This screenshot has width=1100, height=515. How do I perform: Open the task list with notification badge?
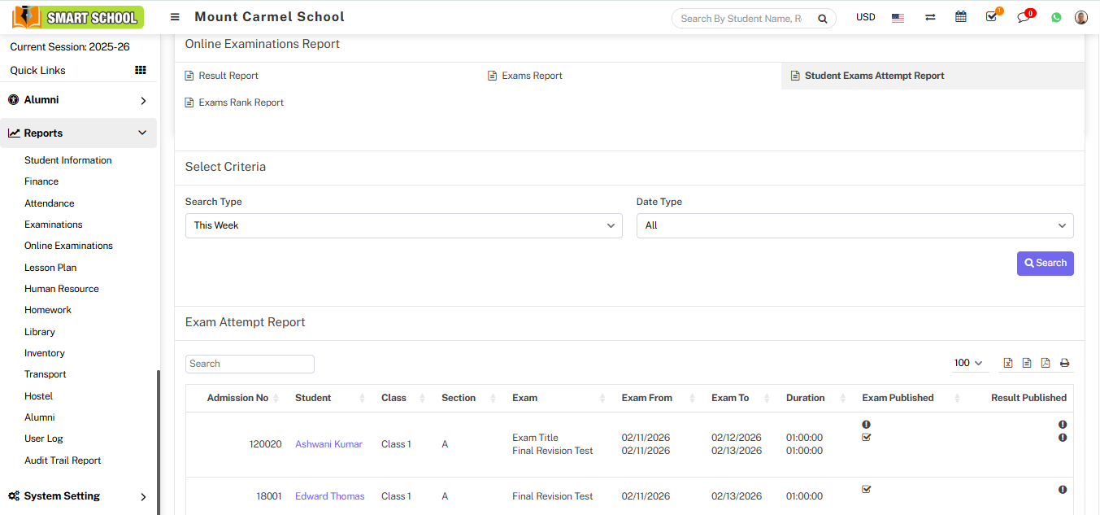[x=991, y=16]
